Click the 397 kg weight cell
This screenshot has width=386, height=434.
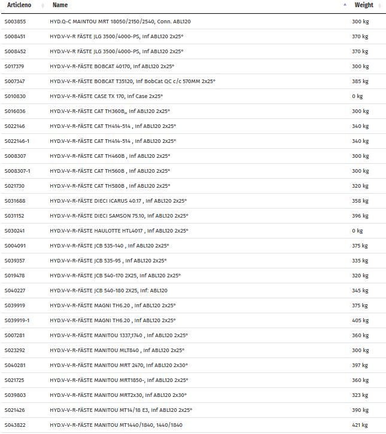coord(360,365)
